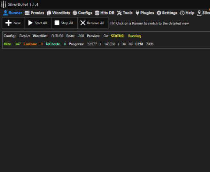Switch to the Proxies tab
This screenshot has width=210, height=172.
35,13
